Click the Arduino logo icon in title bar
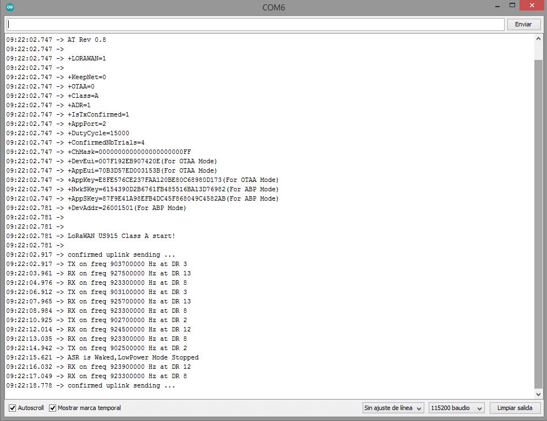 10,7
